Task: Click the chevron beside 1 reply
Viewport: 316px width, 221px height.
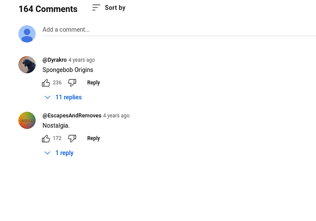Action: click(47, 153)
